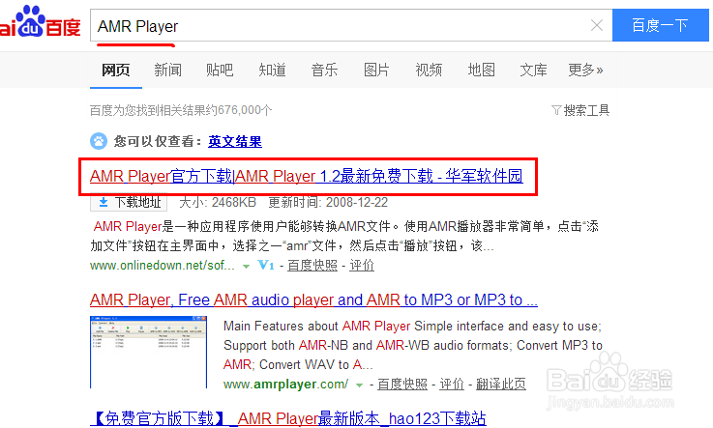713x428 pixels.
Task: Open the www.amrplayer.com/ URL
Action: click(285, 385)
